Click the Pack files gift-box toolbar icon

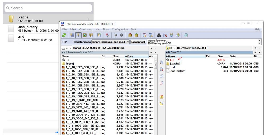[130, 35]
